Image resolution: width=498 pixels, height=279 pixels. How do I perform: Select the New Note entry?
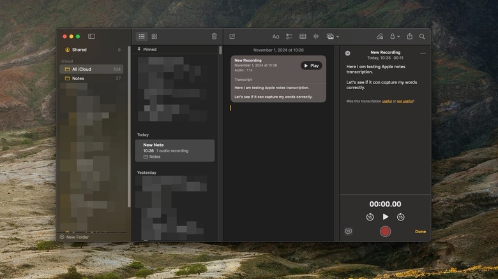(x=175, y=150)
